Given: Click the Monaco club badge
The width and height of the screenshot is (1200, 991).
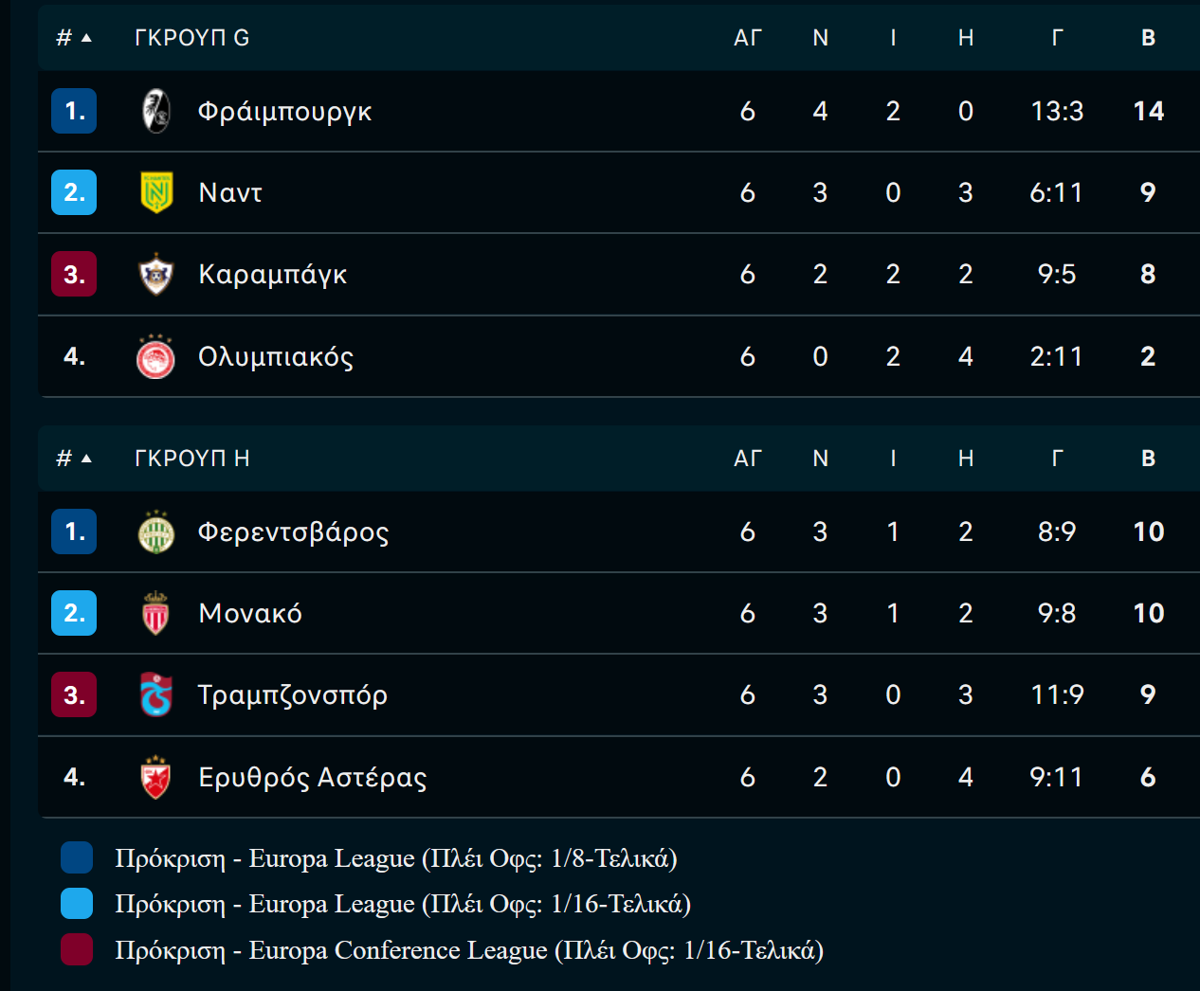Looking at the screenshot, I should [x=155, y=613].
